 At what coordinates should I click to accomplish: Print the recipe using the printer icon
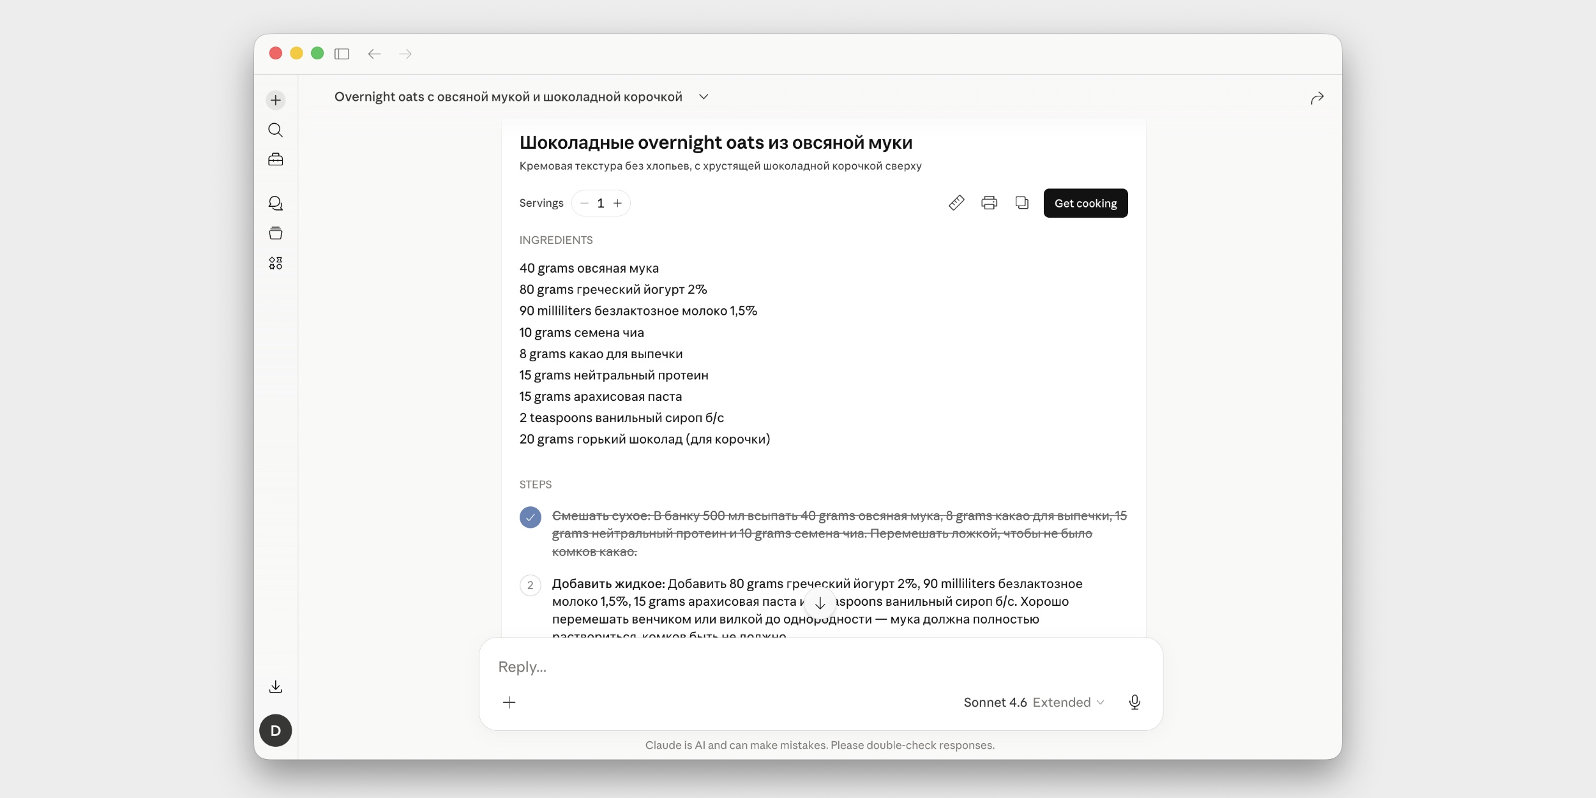coord(989,202)
